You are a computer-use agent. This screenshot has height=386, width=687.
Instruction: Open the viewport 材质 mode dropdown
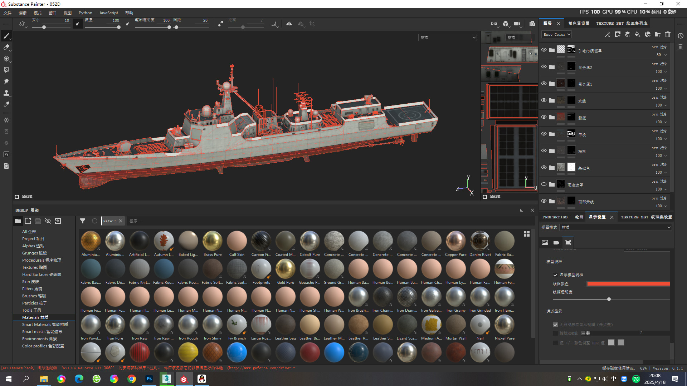[448, 38]
